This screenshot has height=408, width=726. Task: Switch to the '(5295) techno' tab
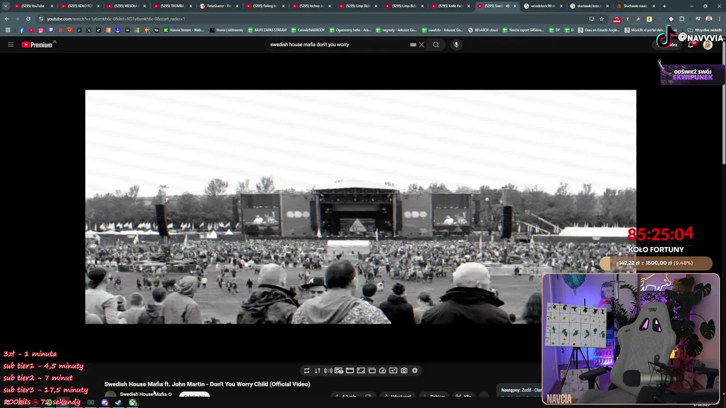(x=311, y=6)
